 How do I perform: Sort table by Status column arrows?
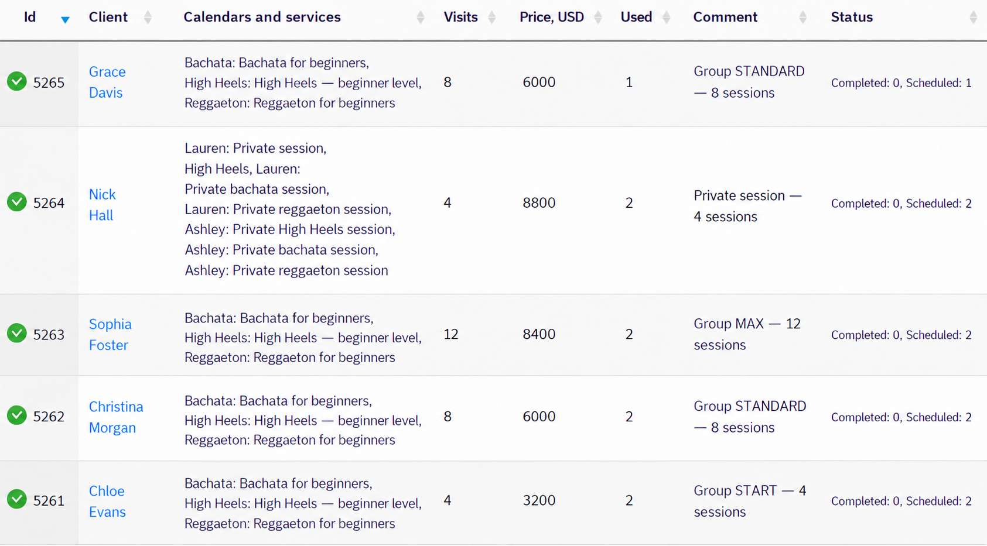pyautogui.click(x=973, y=18)
